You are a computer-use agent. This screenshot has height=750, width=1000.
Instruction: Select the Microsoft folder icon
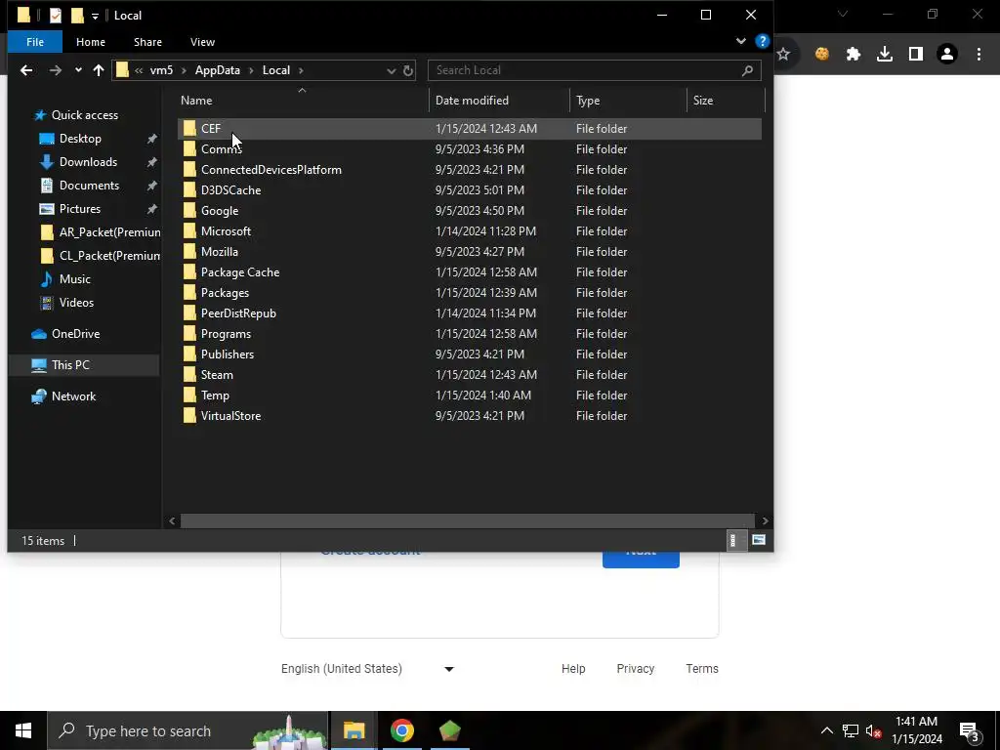189,230
